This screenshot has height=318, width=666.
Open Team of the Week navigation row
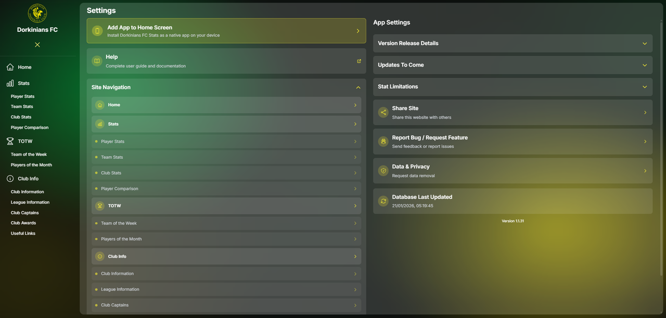[226, 223]
